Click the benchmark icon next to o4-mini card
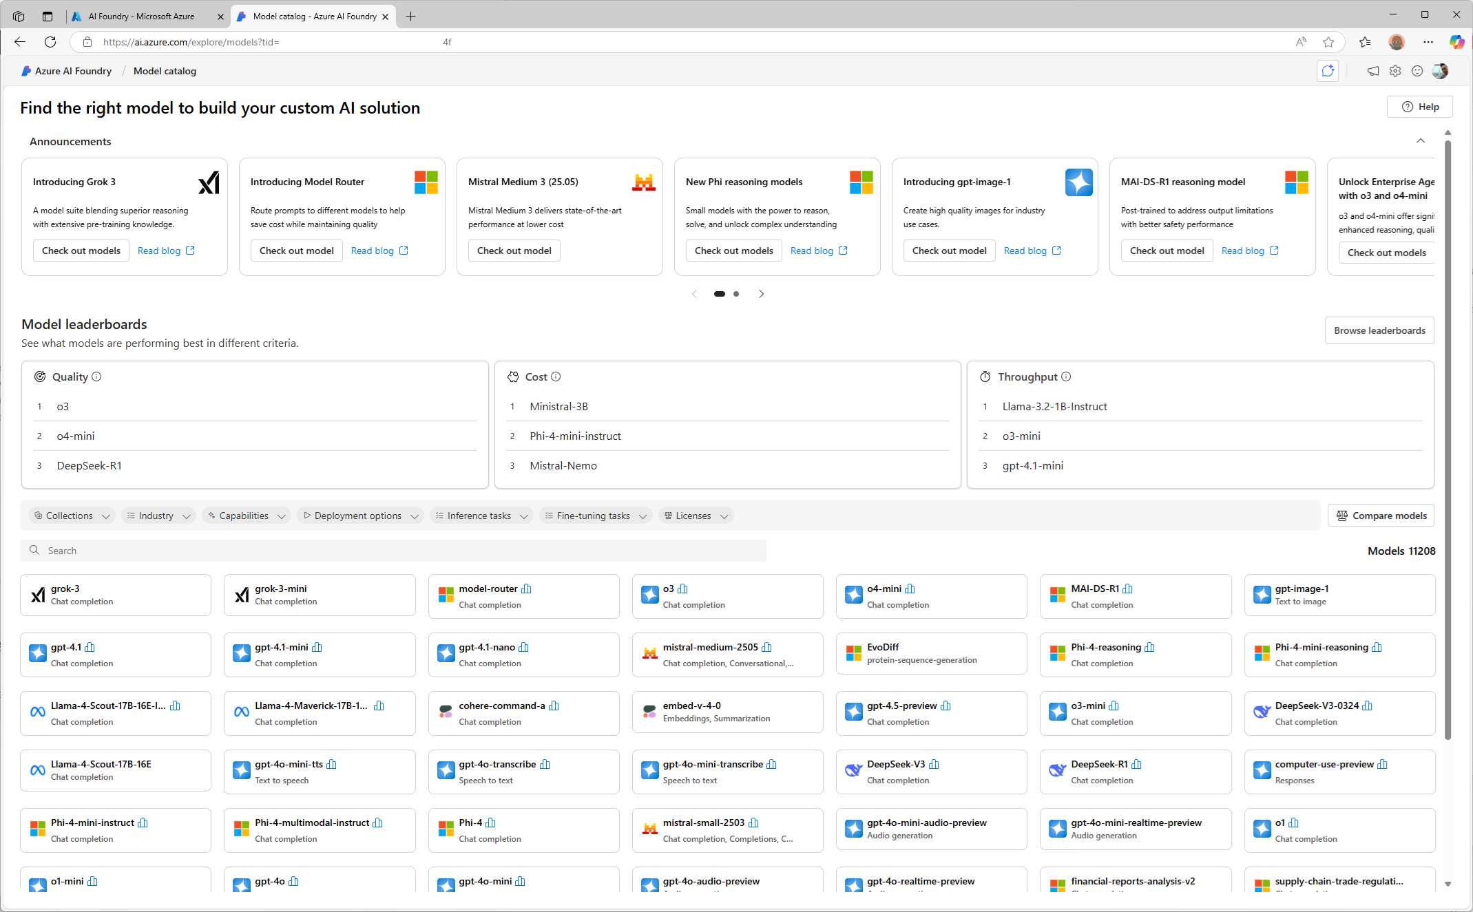The height and width of the screenshot is (912, 1473). [910, 589]
